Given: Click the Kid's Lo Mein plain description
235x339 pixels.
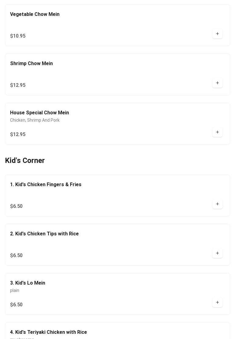Looking at the screenshot, I should tap(15, 291).
